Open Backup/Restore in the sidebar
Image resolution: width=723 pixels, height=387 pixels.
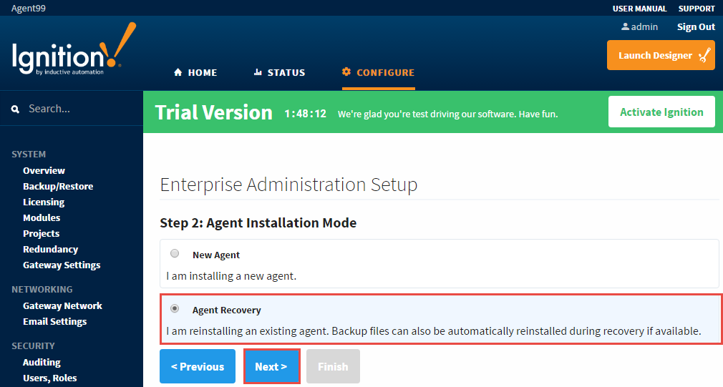[x=58, y=186]
